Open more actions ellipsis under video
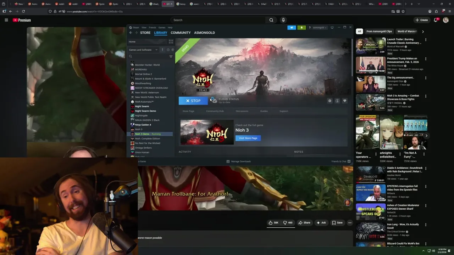 point(350,223)
